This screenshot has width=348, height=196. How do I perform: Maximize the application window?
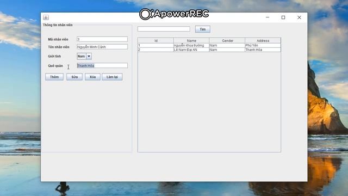[x=283, y=17]
